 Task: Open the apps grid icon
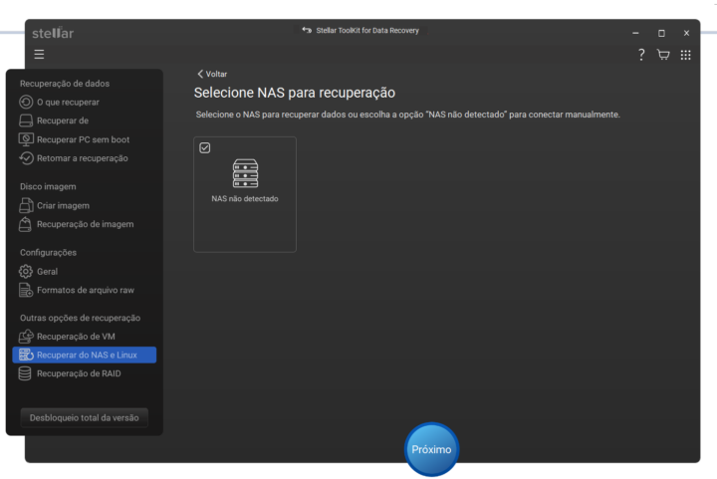685,55
